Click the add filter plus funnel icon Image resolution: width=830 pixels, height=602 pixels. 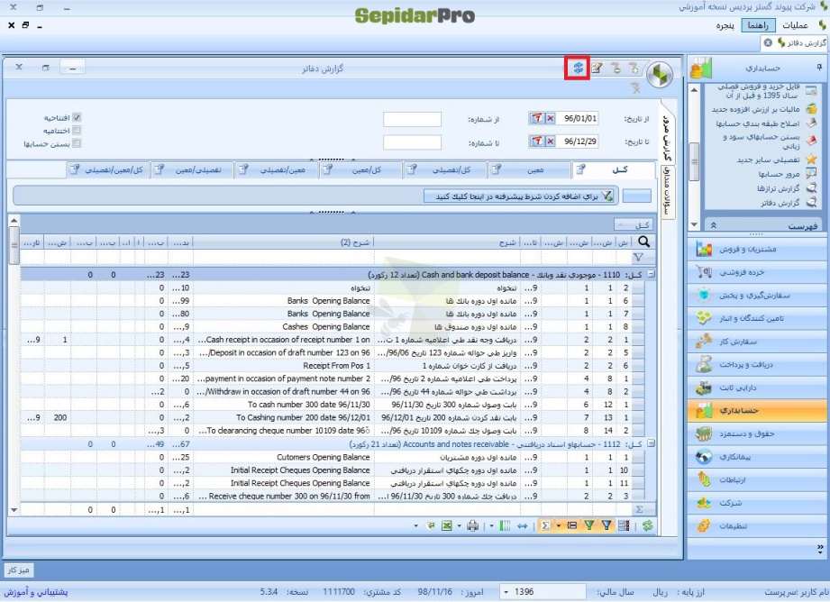tap(634, 68)
